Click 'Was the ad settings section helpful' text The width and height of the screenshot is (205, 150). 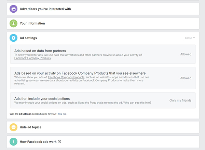pyautogui.click(x=33, y=114)
